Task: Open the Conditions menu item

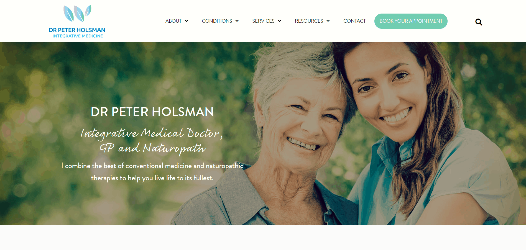Action: pyautogui.click(x=217, y=21)
